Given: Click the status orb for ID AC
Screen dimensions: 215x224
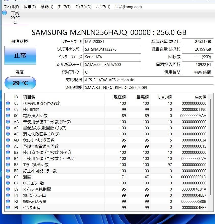Looking at the screenshot, I should click(x=8, y=134).
